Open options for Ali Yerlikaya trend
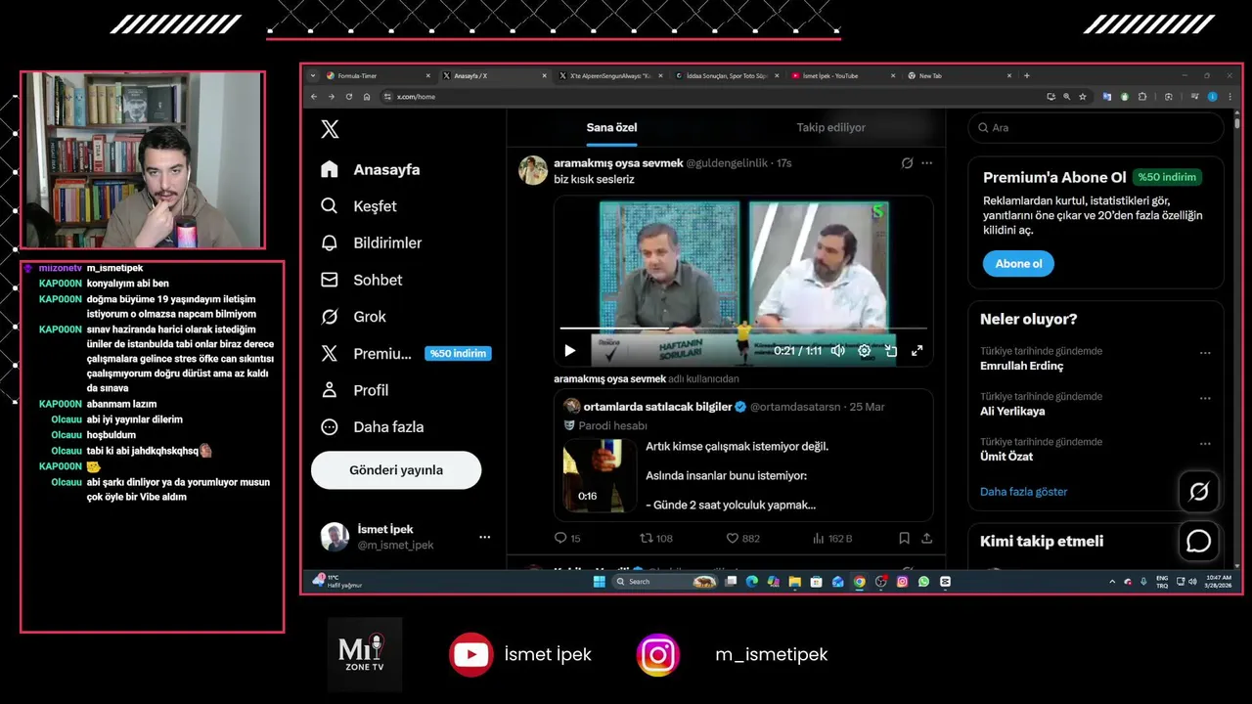 [1205, 398]
